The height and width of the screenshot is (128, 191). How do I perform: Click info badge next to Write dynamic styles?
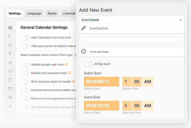pos(74,81)
